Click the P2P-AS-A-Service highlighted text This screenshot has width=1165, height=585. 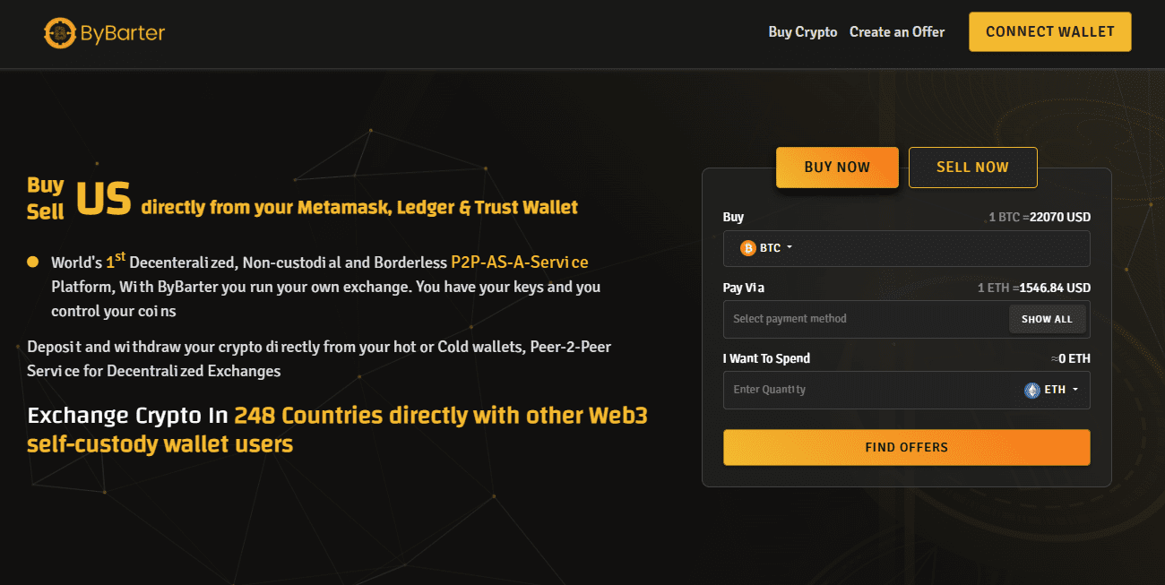pos(520,262)
